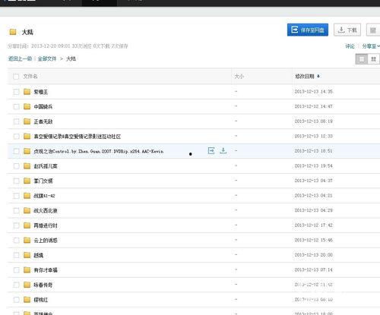Check the box for 再婚进行时
The image size is (380, 315).
[16, 225]
